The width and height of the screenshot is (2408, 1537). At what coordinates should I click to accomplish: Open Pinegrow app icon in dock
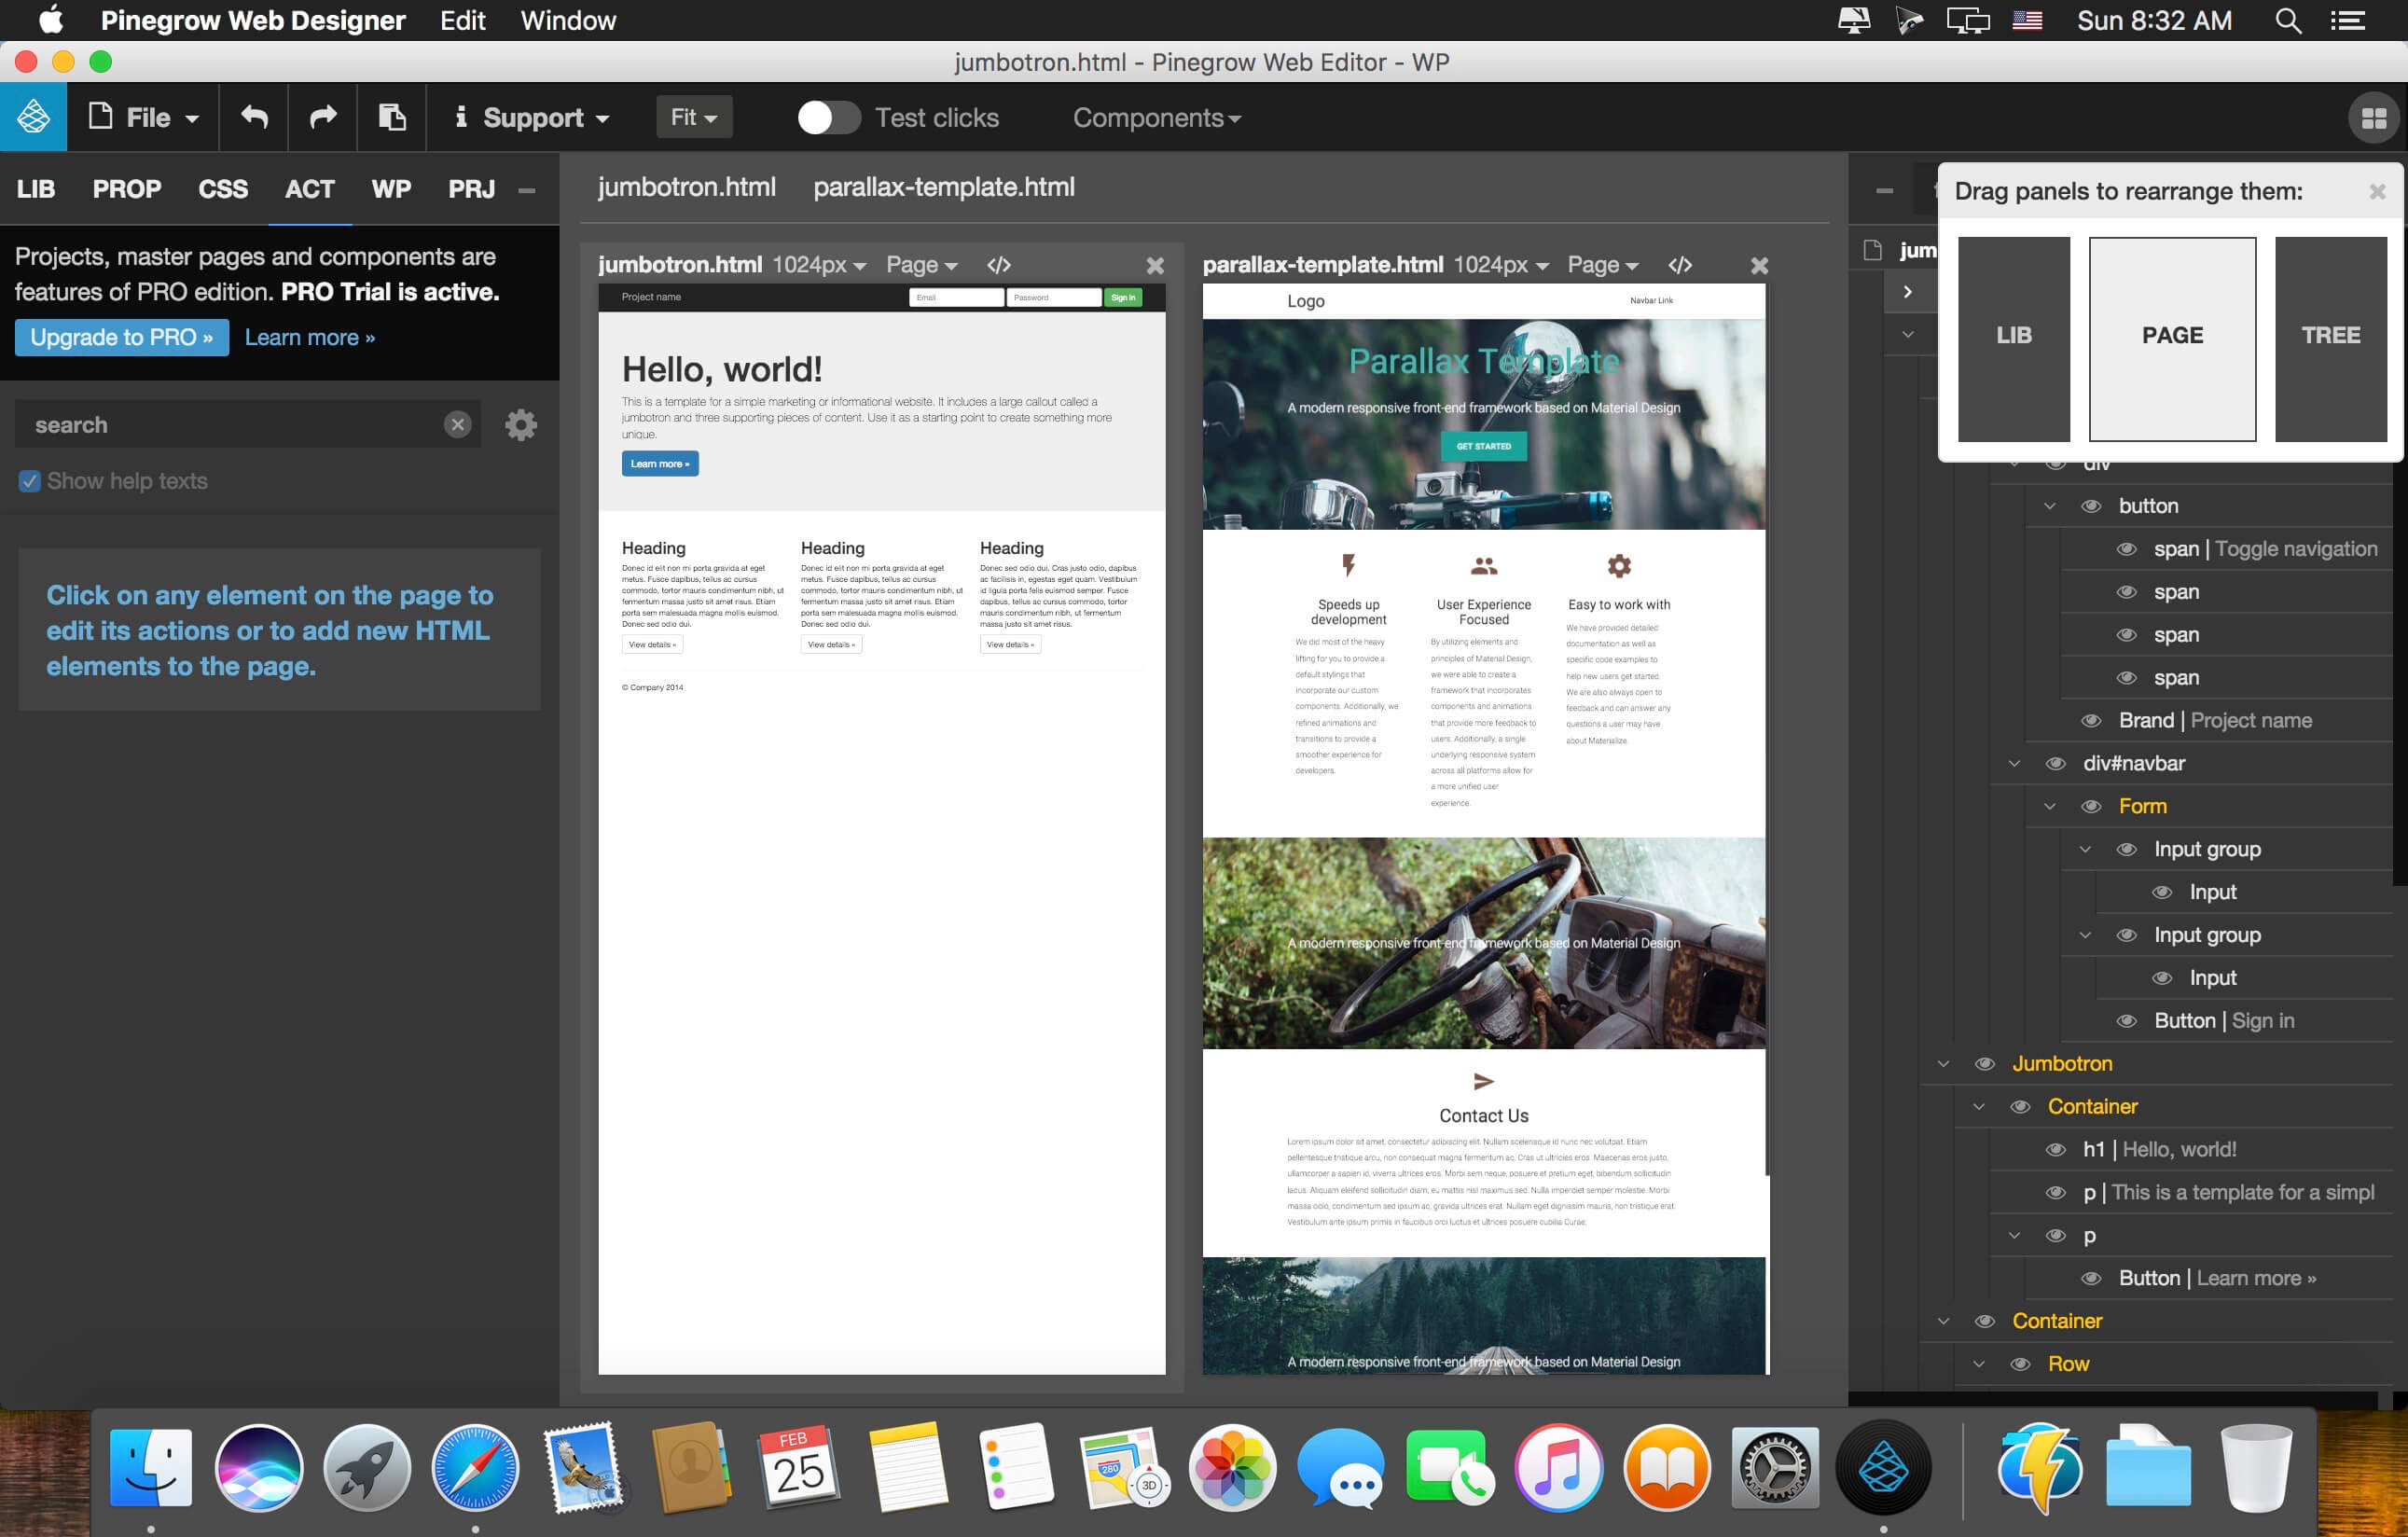[x=1884, y=1468]
